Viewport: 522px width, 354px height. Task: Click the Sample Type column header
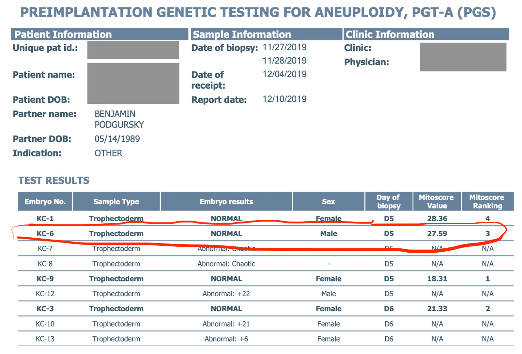116,201
